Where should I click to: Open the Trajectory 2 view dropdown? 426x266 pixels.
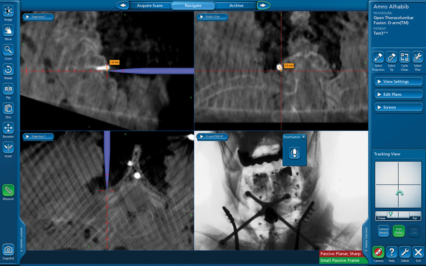(38, 17)
